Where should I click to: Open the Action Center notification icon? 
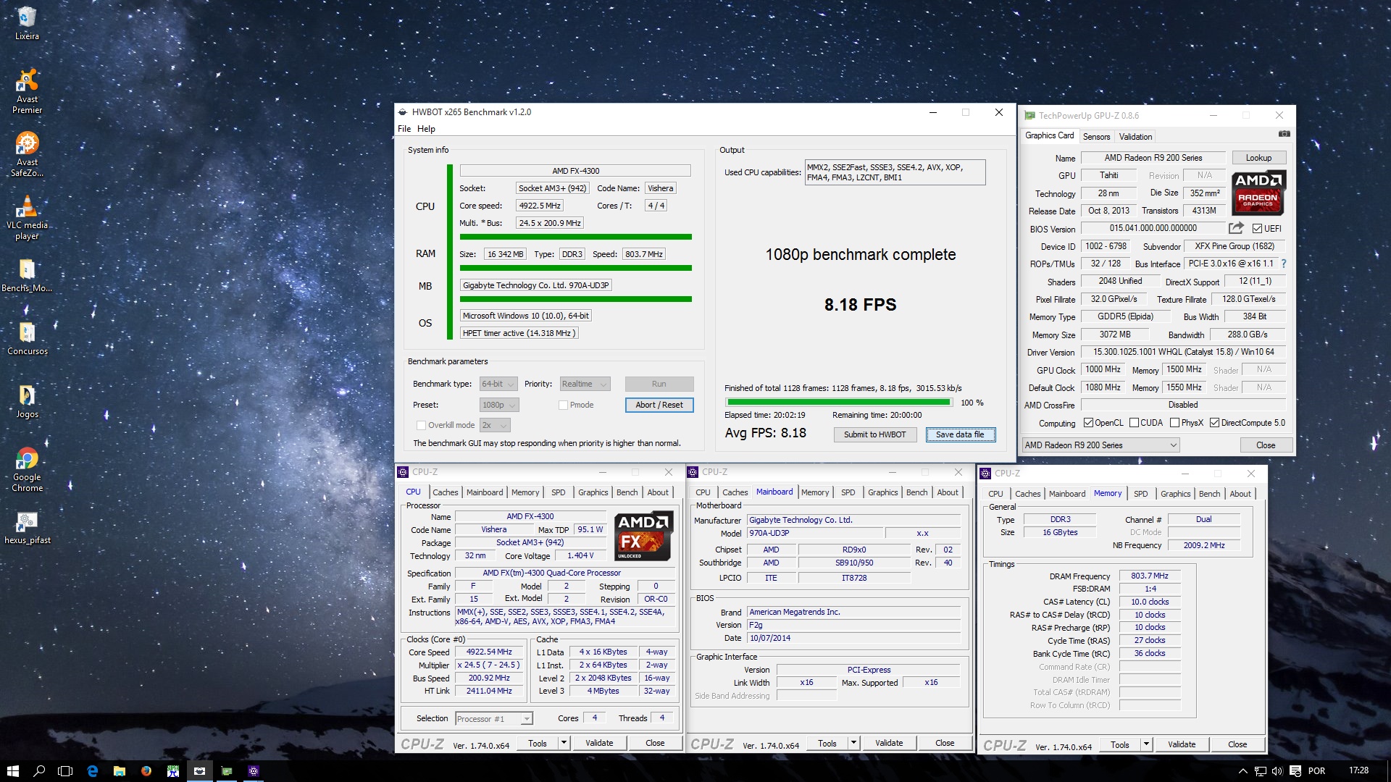[x=1294, y=771]
